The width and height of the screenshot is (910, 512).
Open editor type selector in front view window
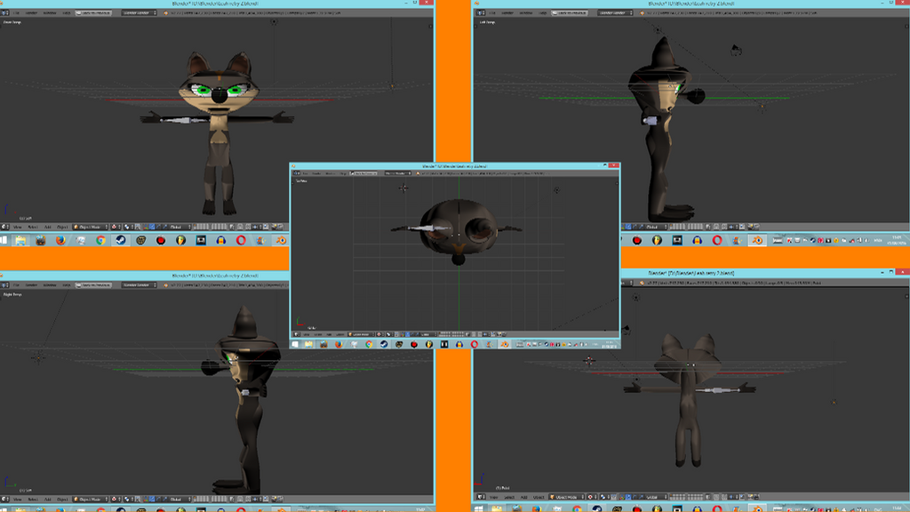[x=5, y=227]
